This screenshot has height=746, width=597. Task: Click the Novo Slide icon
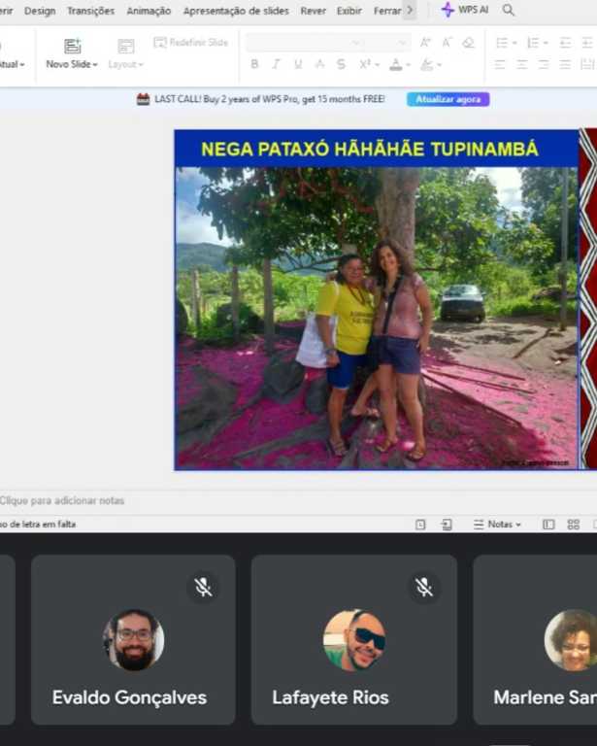click(72, 46)
